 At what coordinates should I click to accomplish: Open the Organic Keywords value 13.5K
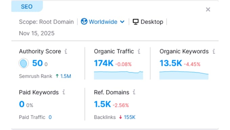coord(171,63)
